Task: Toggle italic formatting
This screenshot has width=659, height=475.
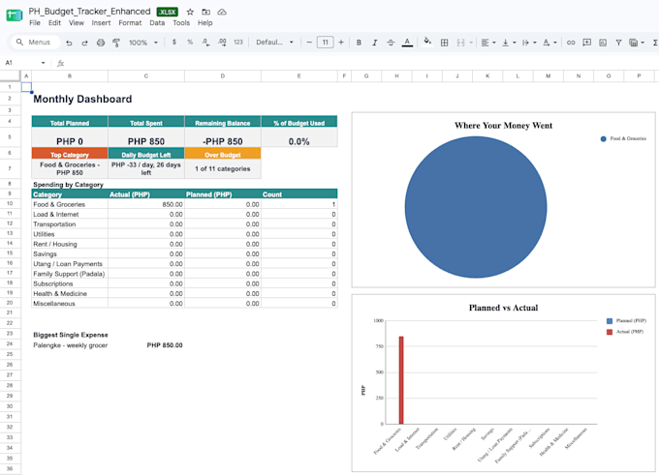Action: [374, 43]
